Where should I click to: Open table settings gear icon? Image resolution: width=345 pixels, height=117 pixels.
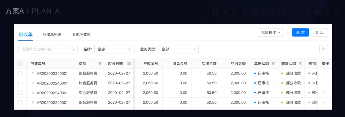[x=324, y=49]
